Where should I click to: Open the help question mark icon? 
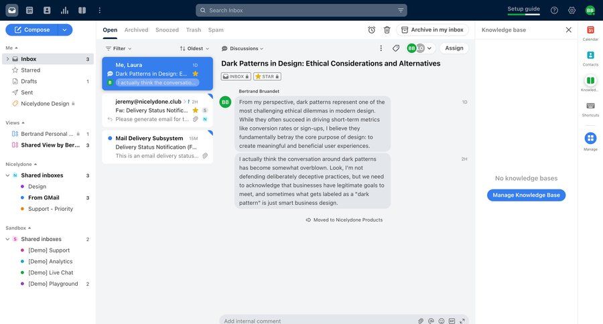554,11
